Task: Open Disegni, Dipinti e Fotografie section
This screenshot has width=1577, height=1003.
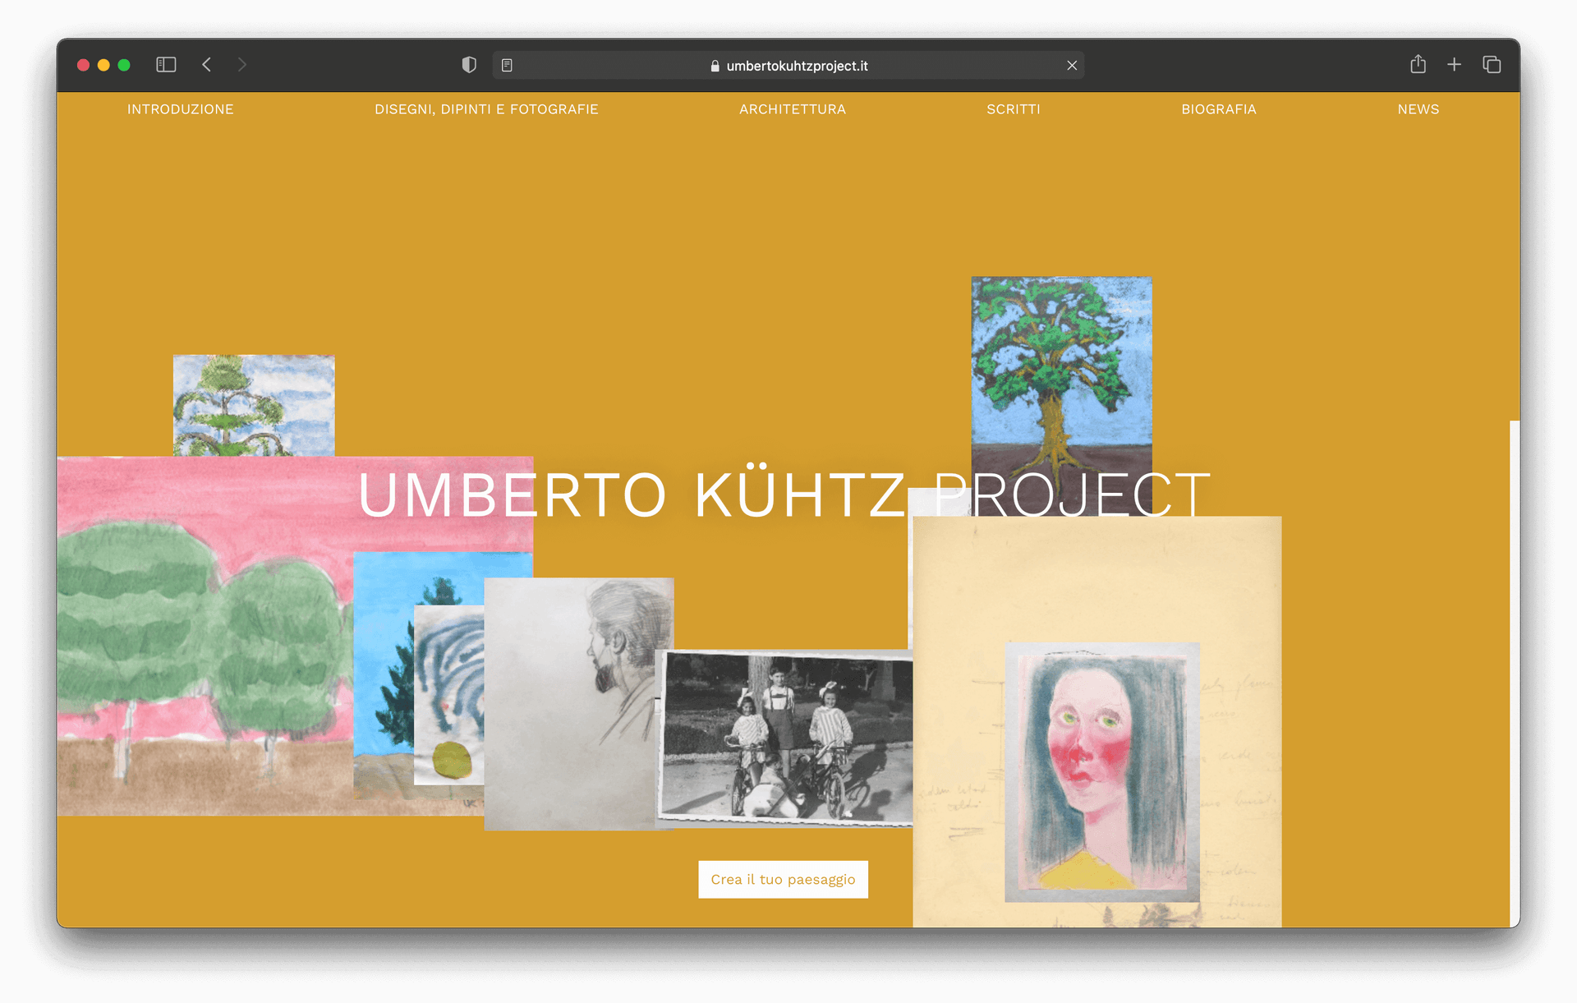Action: click(x=486, y=109)
